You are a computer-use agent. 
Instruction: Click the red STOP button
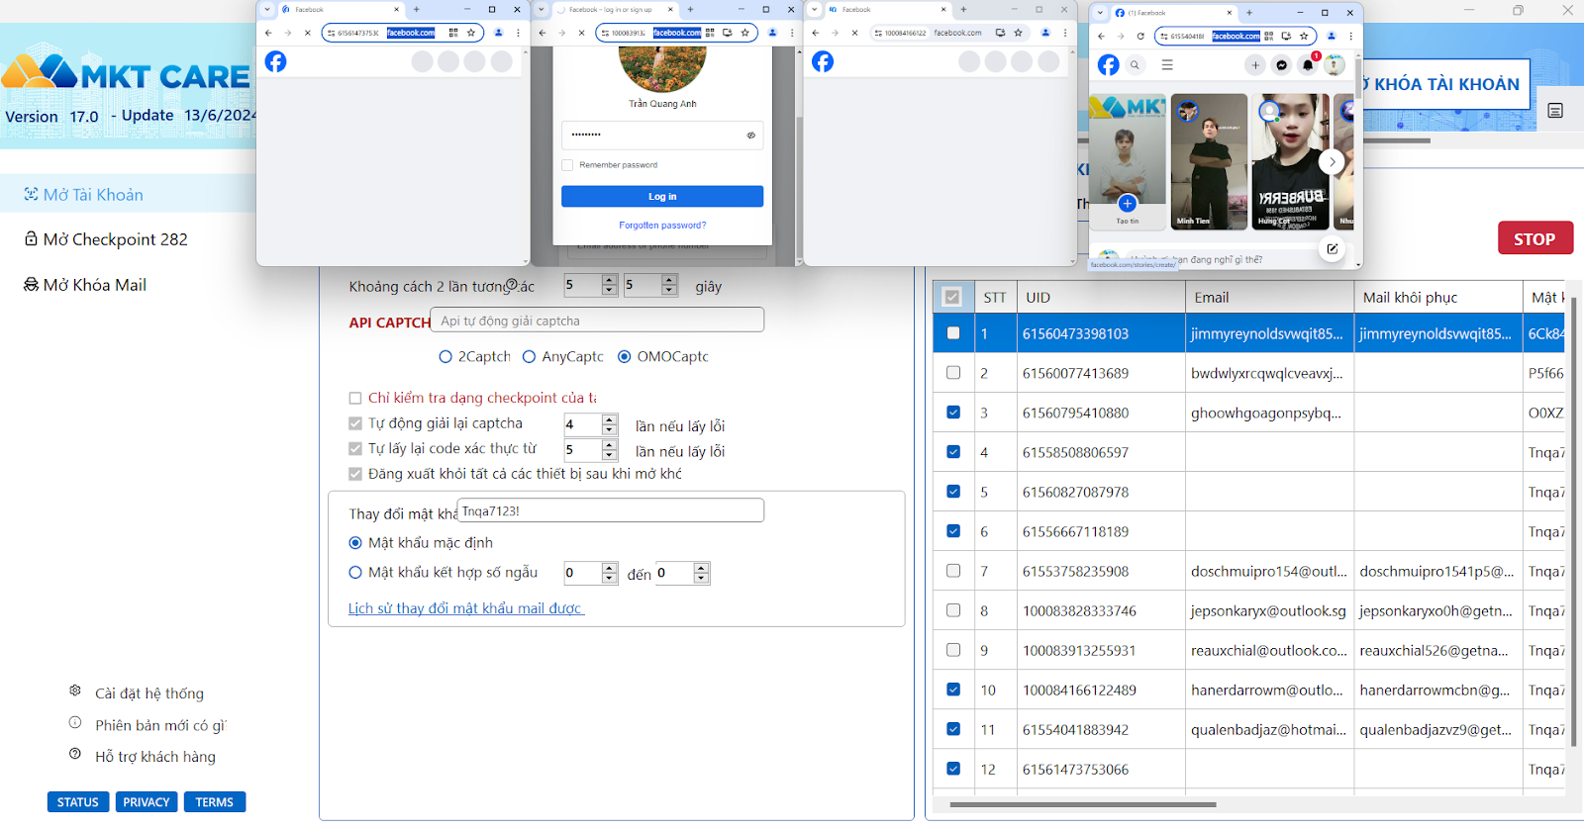pos(1534,238)
